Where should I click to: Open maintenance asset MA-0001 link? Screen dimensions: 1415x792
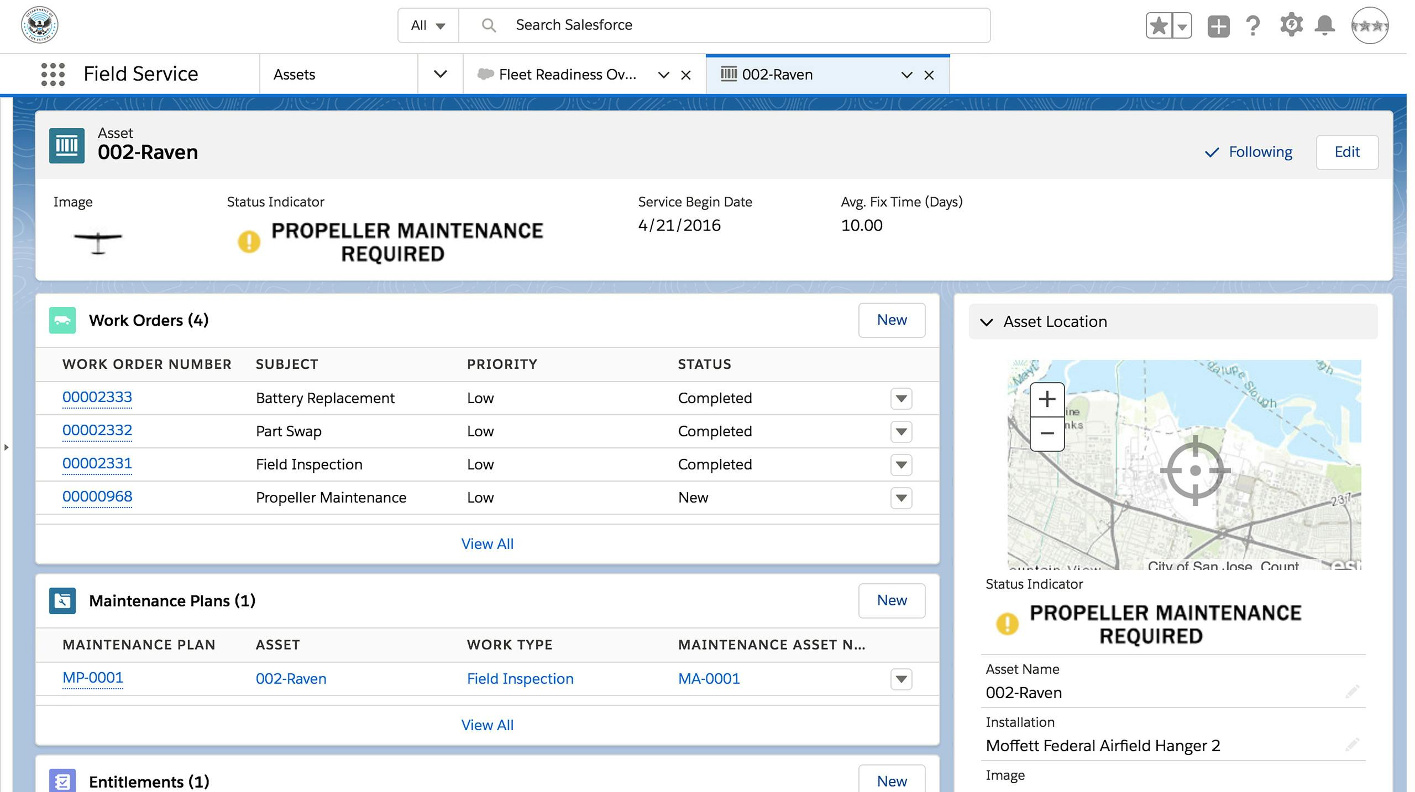[709, 679]
